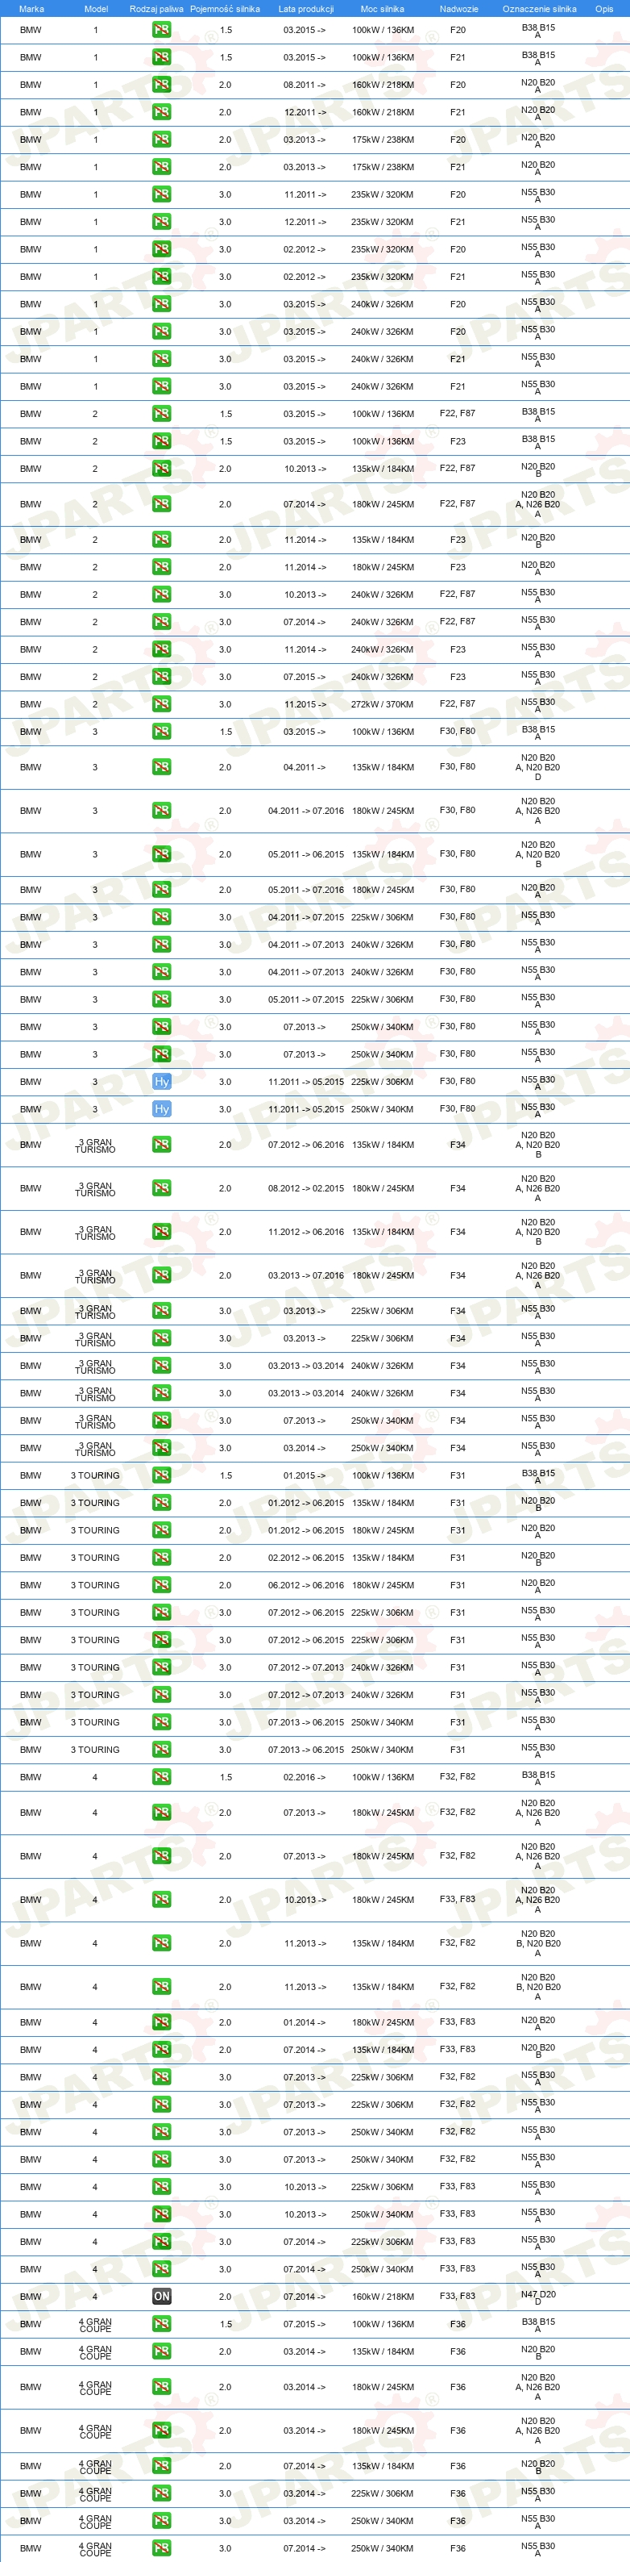
Task: Click petrol icon in 3 Touring 02.2012 135kW row
Action: click(x=161, y=1558)
